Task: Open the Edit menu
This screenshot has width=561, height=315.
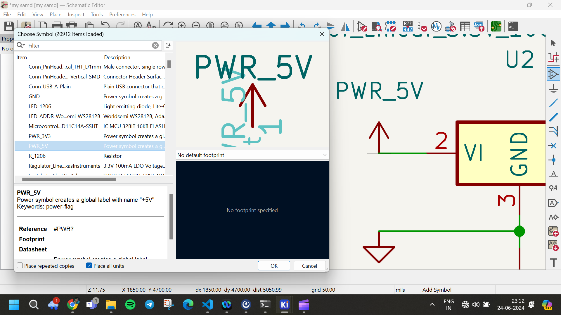Action: 22,15
